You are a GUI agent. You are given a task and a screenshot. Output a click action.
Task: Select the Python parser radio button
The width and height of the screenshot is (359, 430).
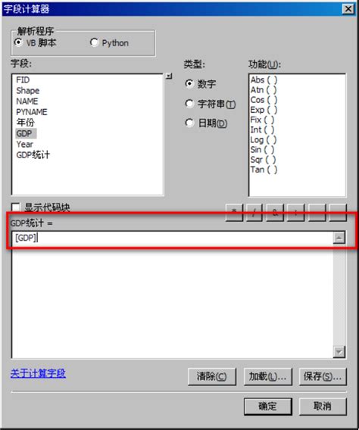click(94, 42)
